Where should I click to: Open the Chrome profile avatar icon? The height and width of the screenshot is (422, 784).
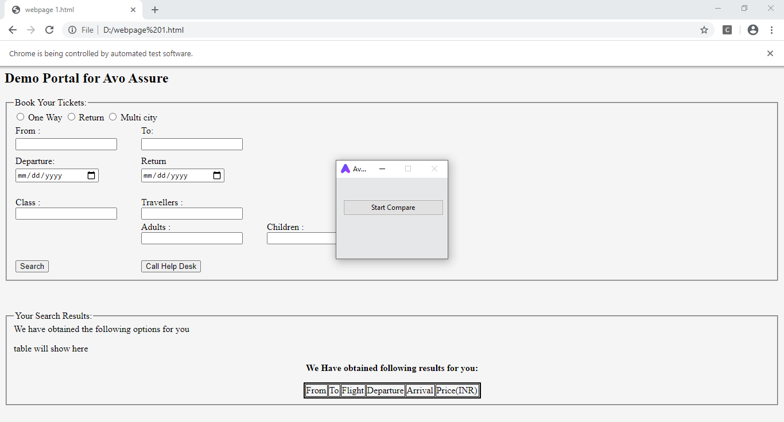(x=753, y=30)
